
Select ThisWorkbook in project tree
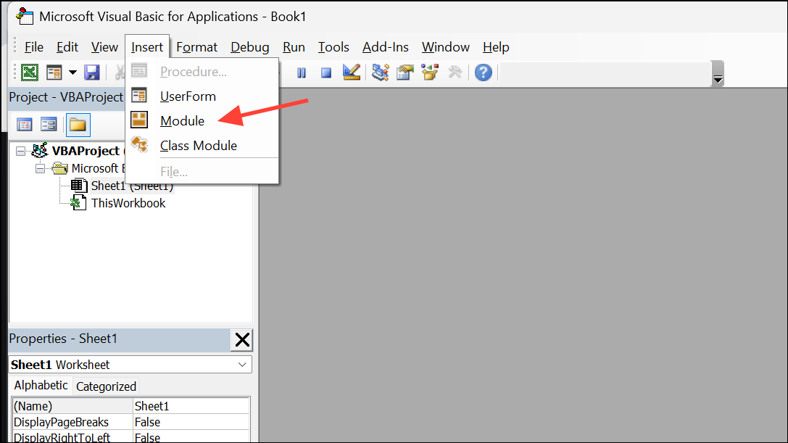coord(128,203)
